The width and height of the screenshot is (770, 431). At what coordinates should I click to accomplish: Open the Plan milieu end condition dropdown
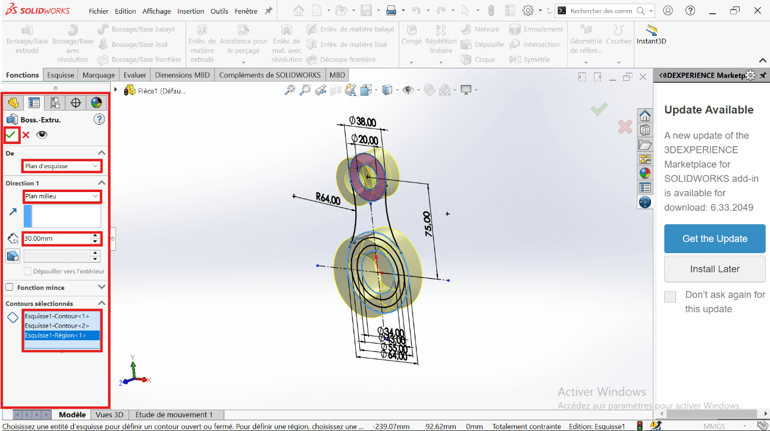[x=62, y=196]
